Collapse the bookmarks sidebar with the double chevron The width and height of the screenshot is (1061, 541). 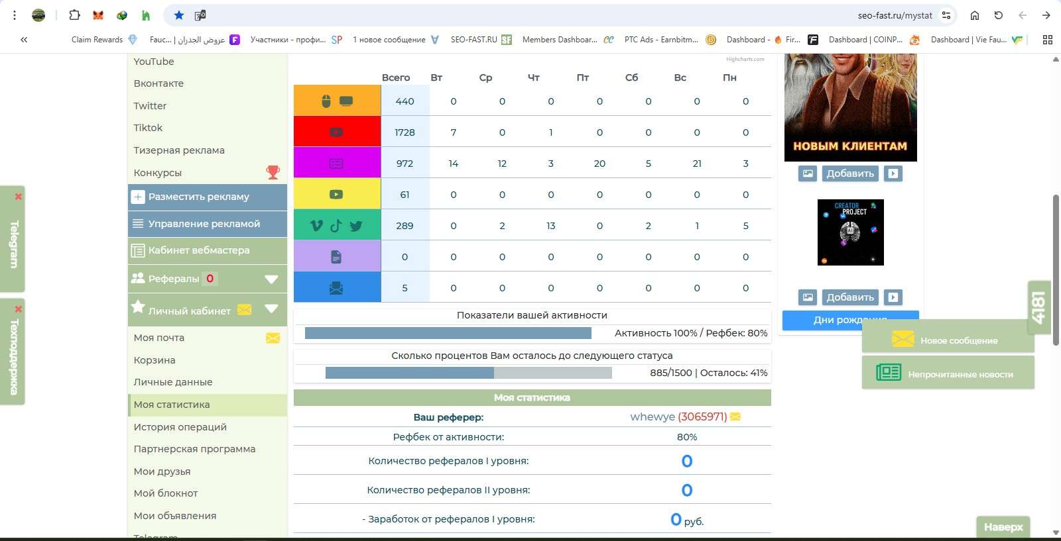click(24, 40)
